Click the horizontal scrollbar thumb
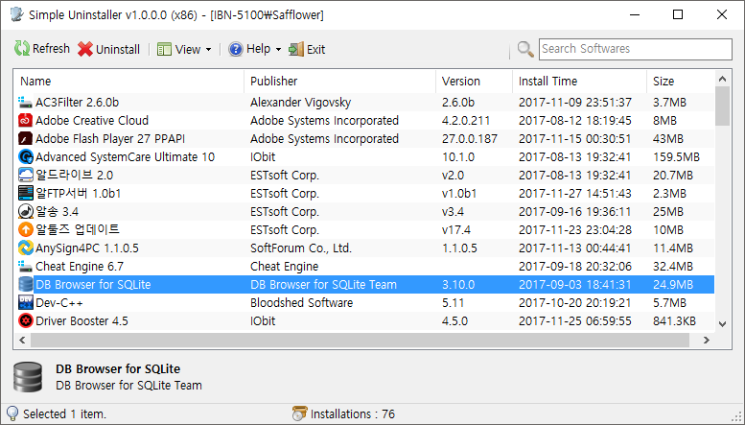This screenshot has height=425, width=745. (361, 340)
